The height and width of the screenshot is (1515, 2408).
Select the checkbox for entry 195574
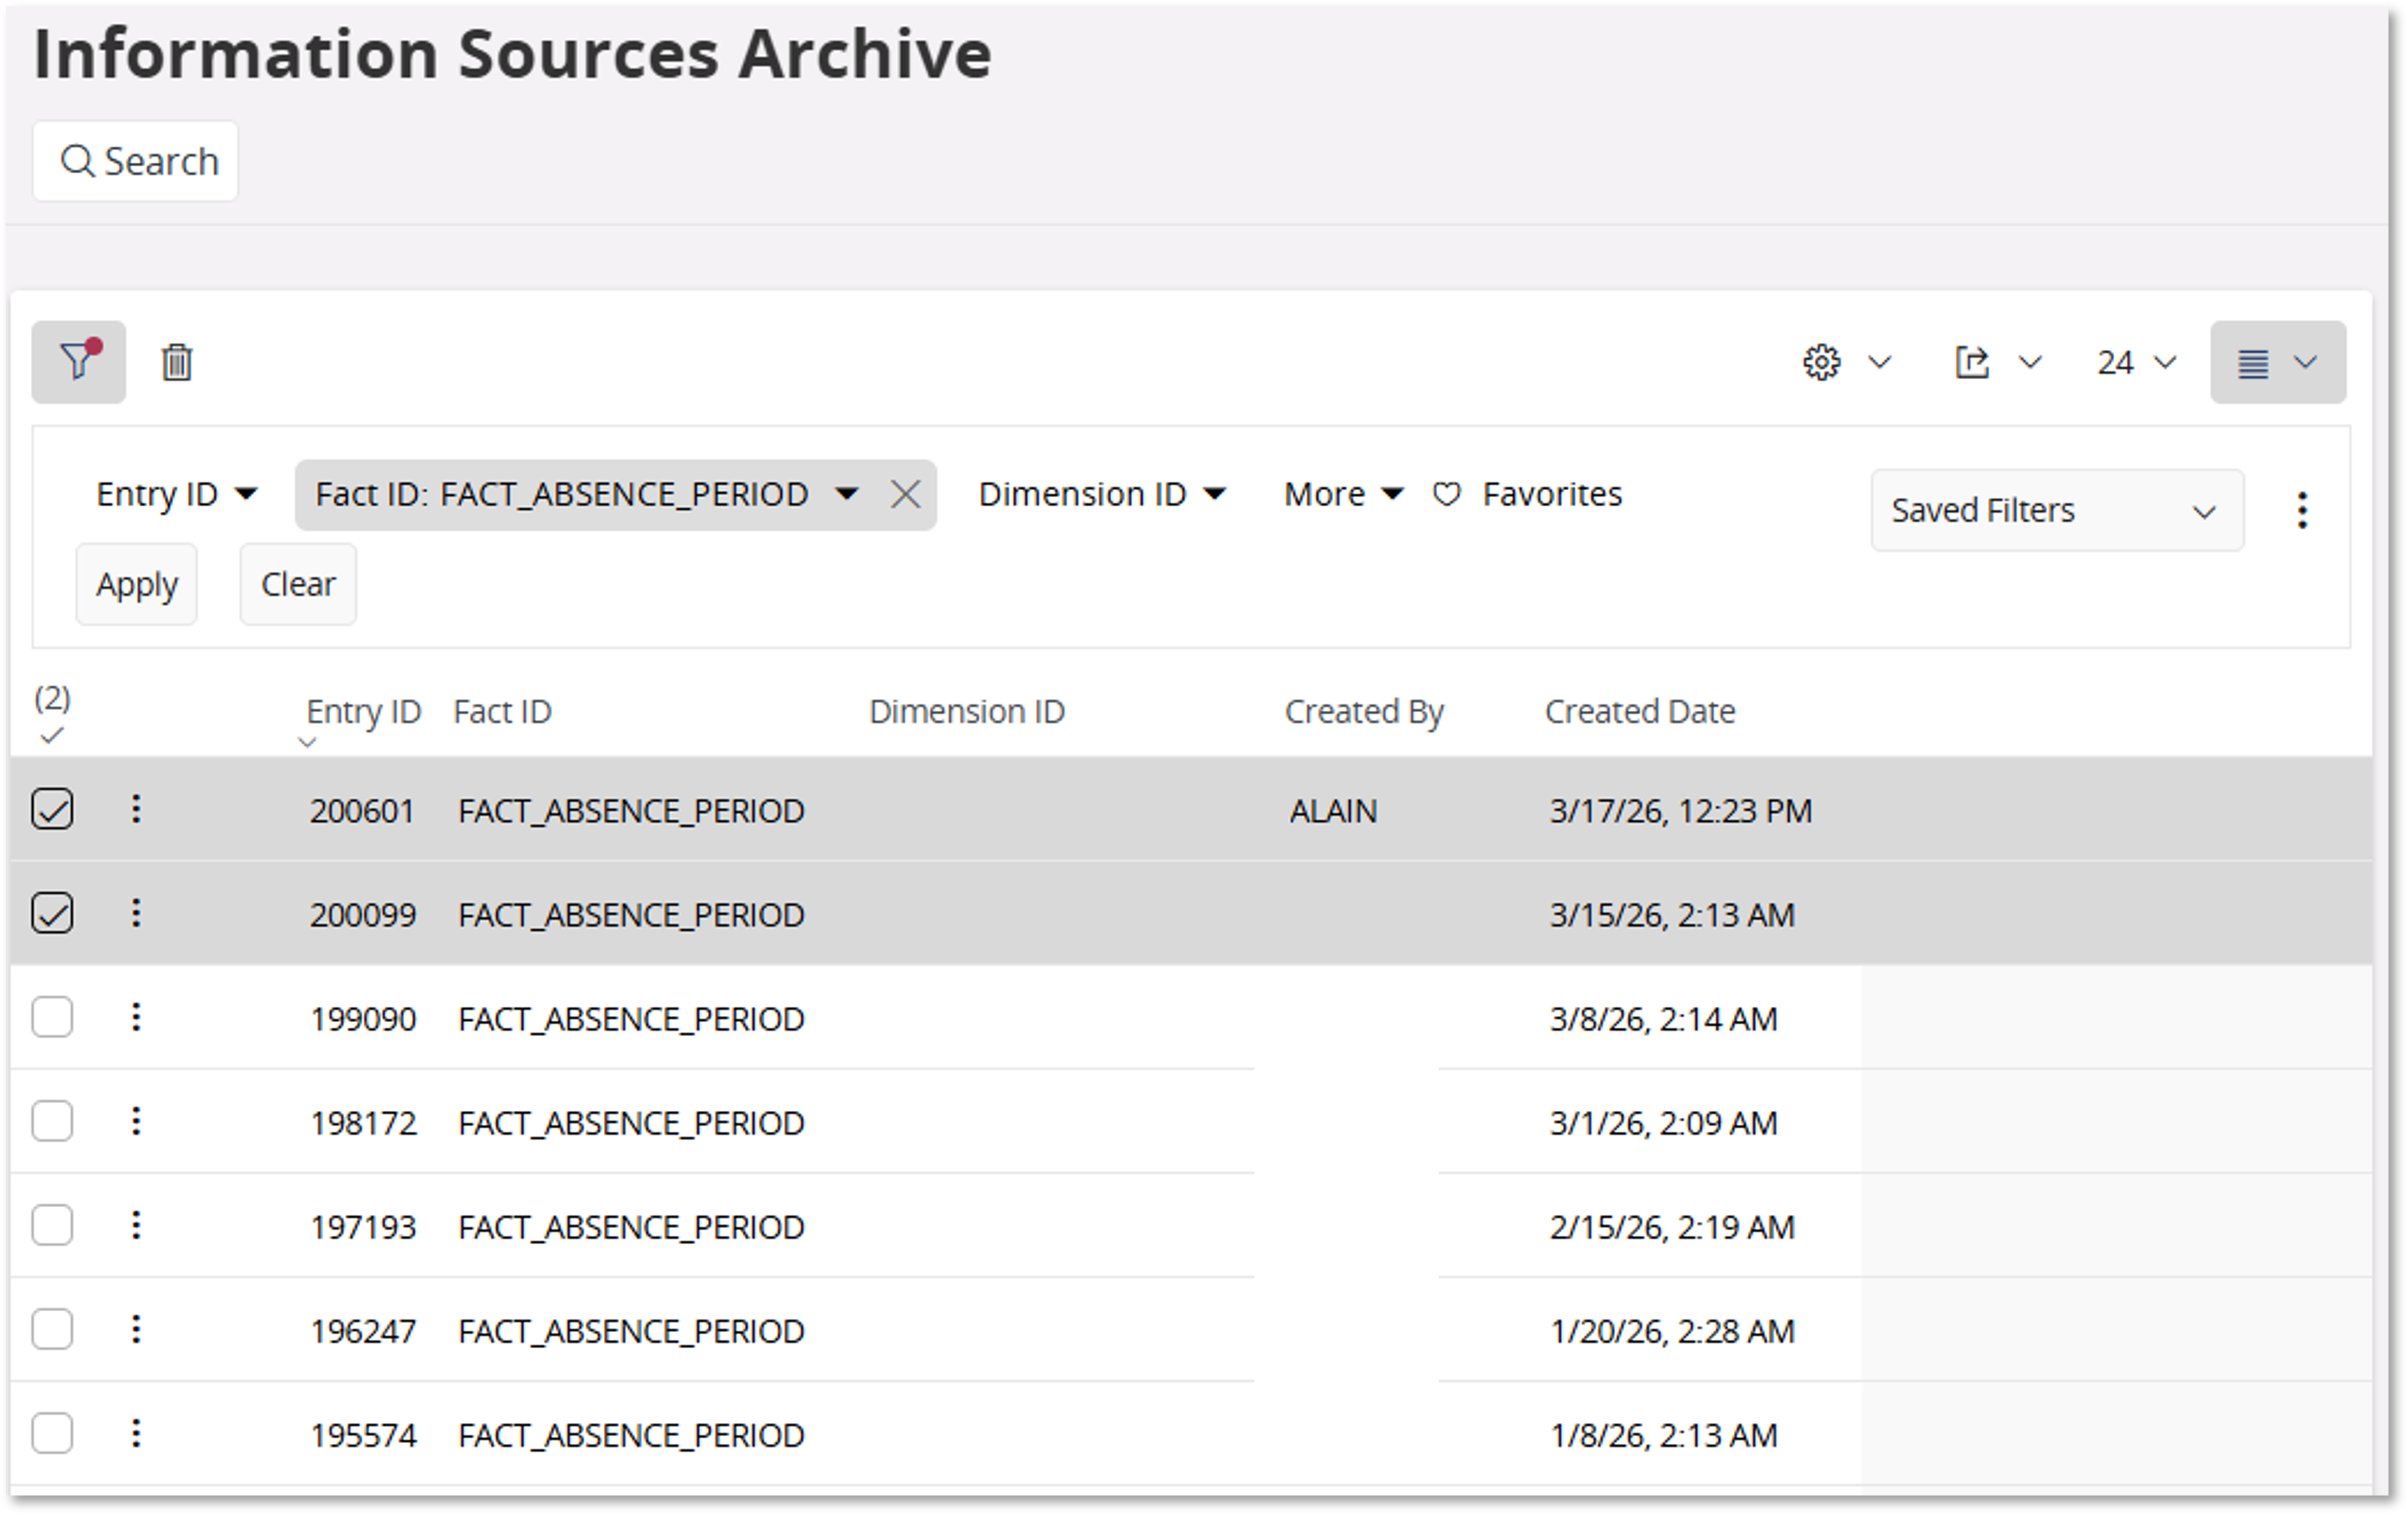(52, 1433)
